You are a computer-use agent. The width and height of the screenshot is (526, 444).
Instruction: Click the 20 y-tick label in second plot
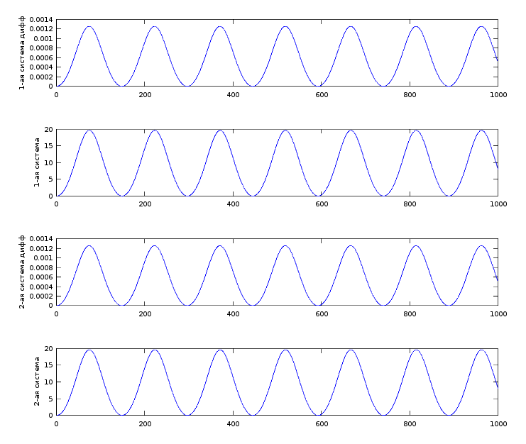(48, 130)
